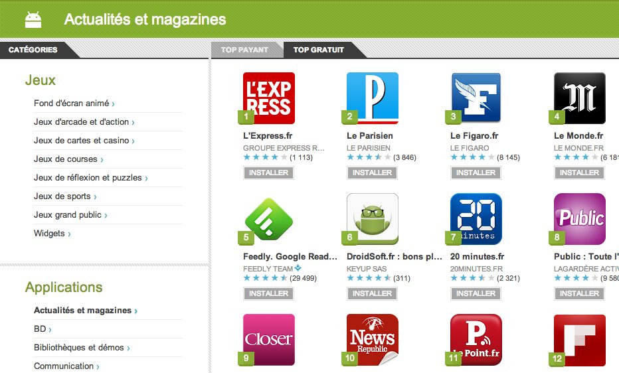
Task: Click the Le Point.fr app icon
Action: [476, 339]
